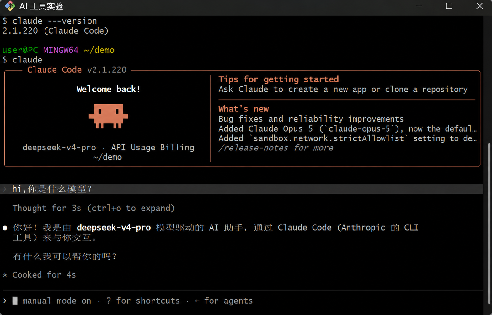Click the "/release-notes for more" text

point(276,148)
